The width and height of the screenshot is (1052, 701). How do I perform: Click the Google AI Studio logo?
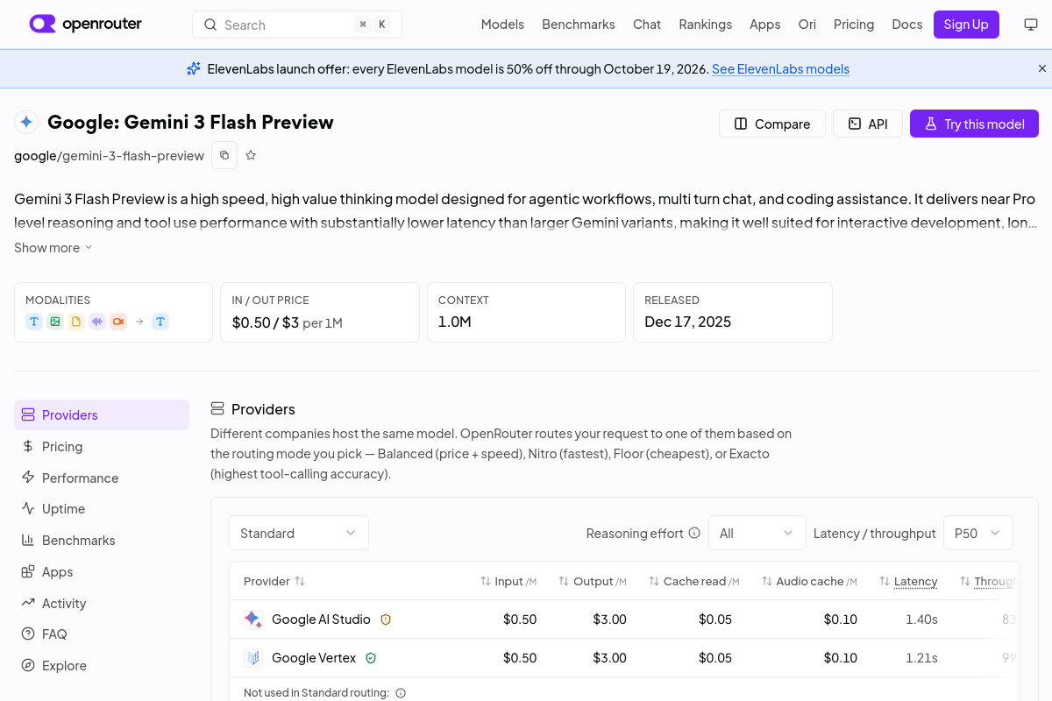(x=252, y=619)
